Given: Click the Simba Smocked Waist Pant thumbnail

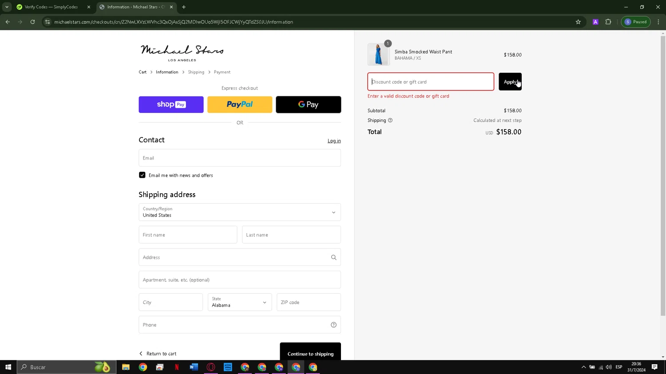Looking at the screenshot, I should tap(379, 55).
